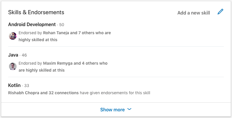Click 'Endorsed by' text under Java
The height and width of the screenshot is (118, 232).
[x=30, y=63]
